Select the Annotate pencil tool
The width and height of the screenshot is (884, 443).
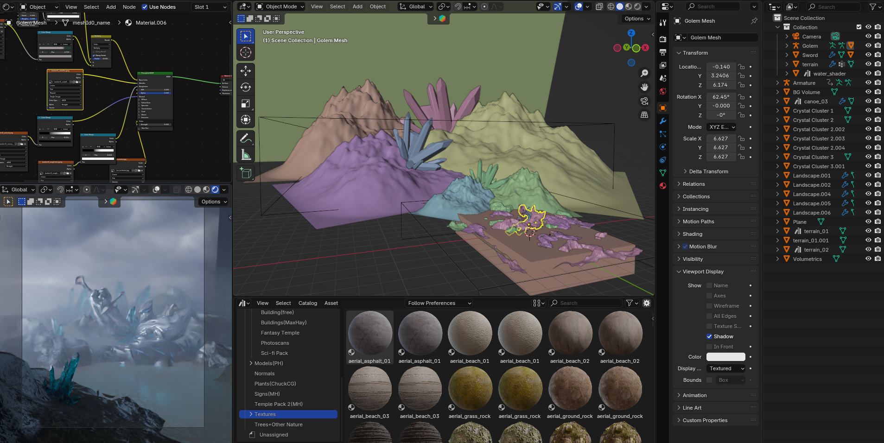pyautogui.click(x=246, y=138)
